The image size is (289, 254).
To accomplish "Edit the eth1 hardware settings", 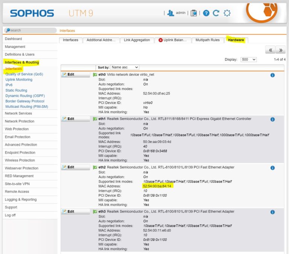I will [76, 119].
